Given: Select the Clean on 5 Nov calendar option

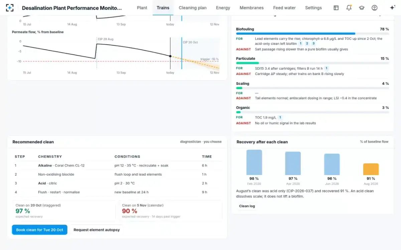Looking at the screenshot, I should (170, 210).
